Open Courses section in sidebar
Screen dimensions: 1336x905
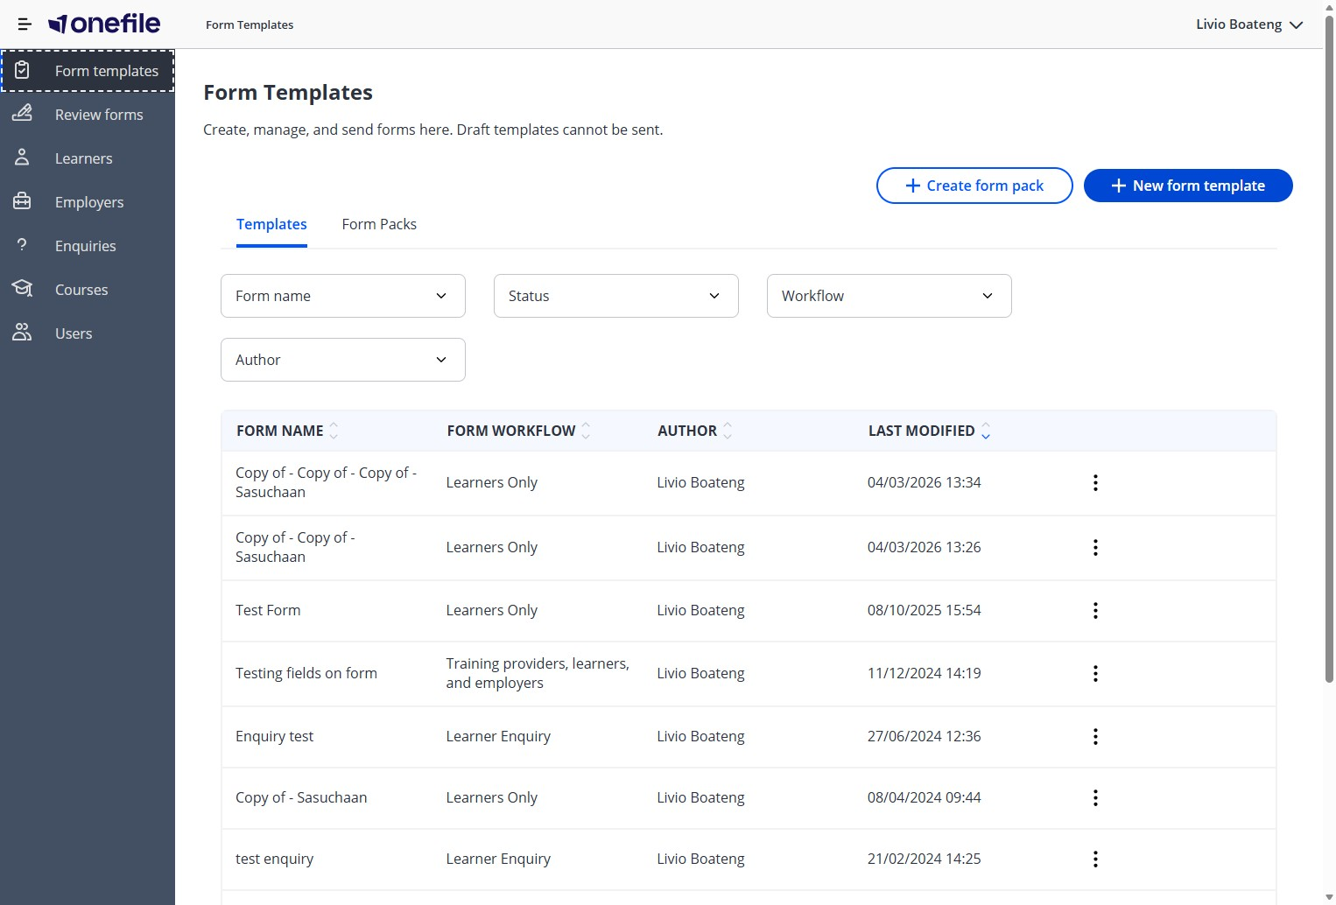81,290
